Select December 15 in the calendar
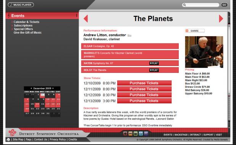 pyautogui.click(x=37, y=105)
